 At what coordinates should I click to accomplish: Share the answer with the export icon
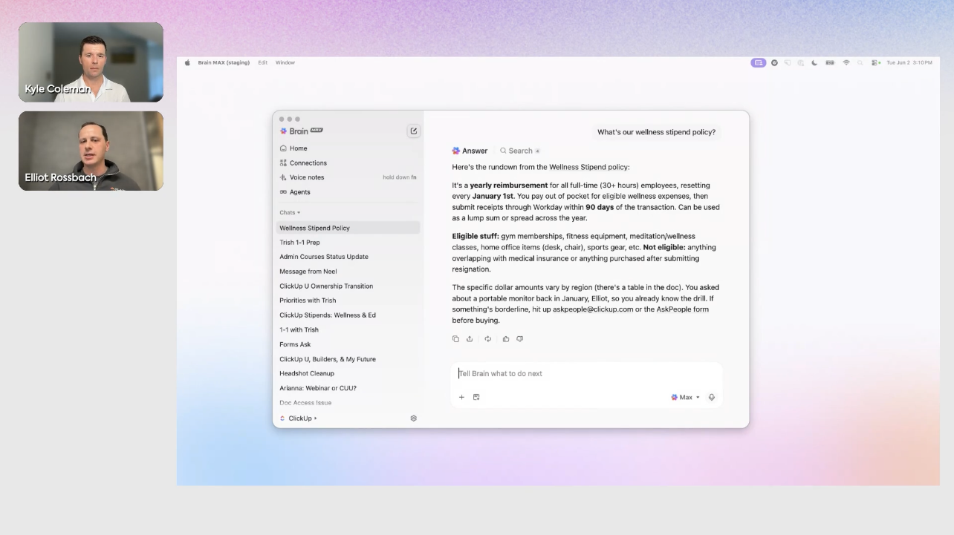point(470,339)
